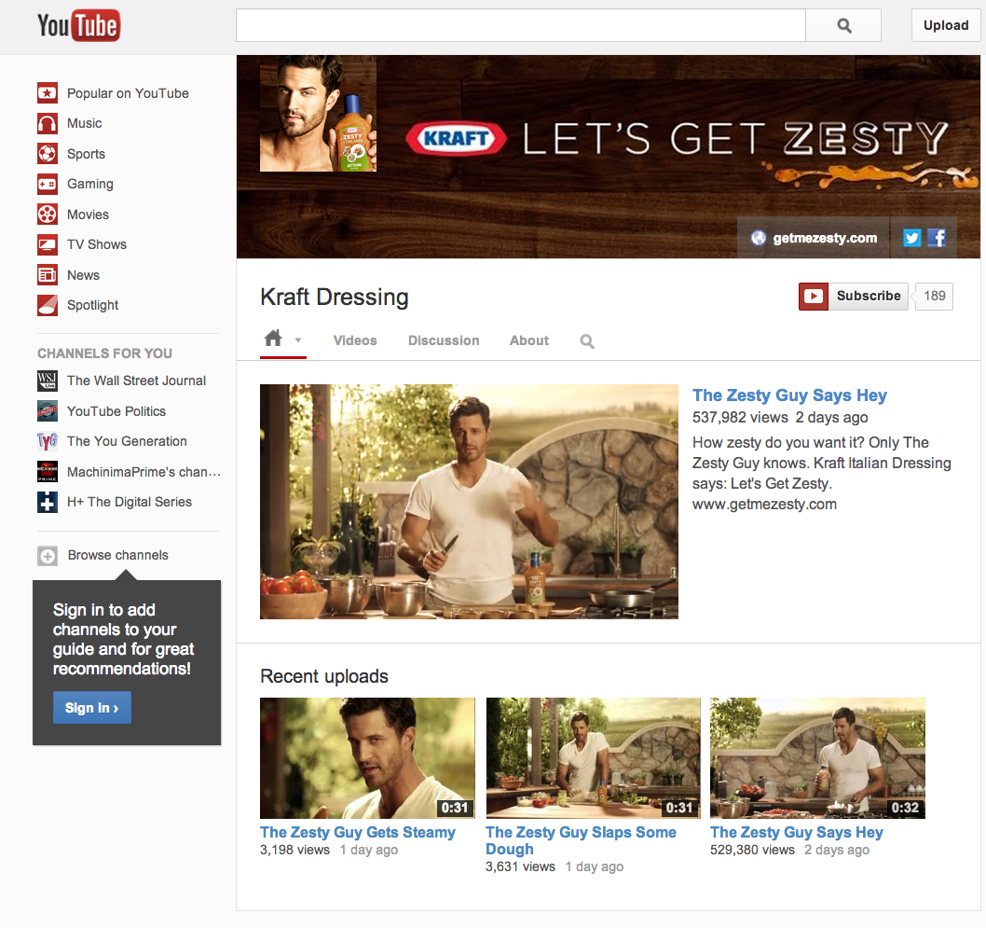
Task: Click the Sports soccer ball icon
Action: point(48,154)
